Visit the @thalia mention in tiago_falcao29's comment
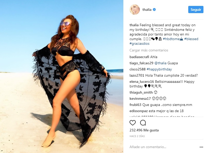 [160, 63]
